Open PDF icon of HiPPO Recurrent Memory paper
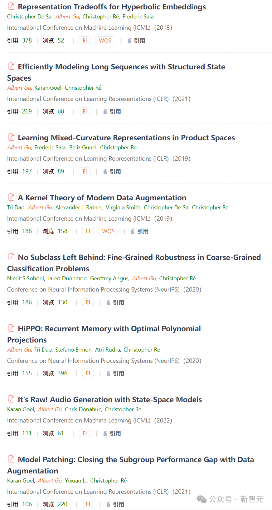The height and width of the screenshot is (510, 272). coord(11,328)
